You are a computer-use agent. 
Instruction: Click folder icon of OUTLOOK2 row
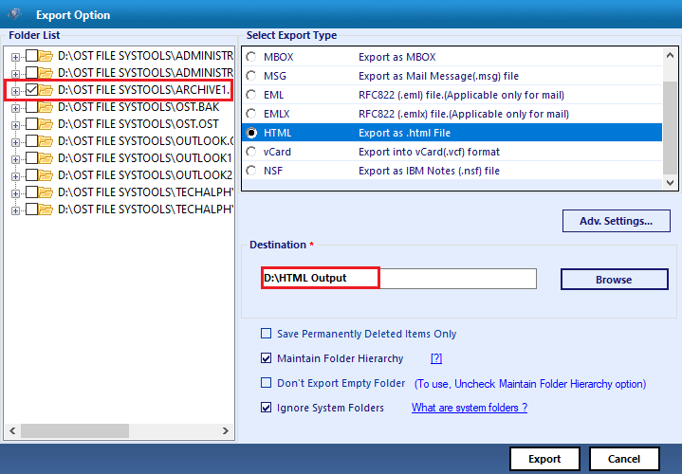click(46, 175)
